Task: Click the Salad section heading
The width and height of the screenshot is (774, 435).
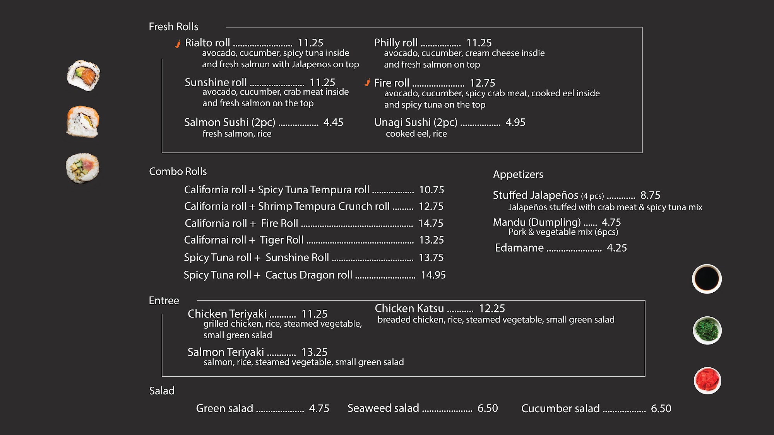Action: pyautogui.click(x=162, y=391)
